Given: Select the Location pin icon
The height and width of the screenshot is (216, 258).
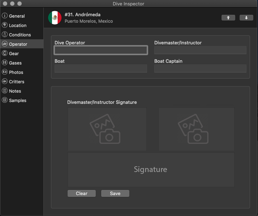Looking at the screenshot, I should pos(5,25).
